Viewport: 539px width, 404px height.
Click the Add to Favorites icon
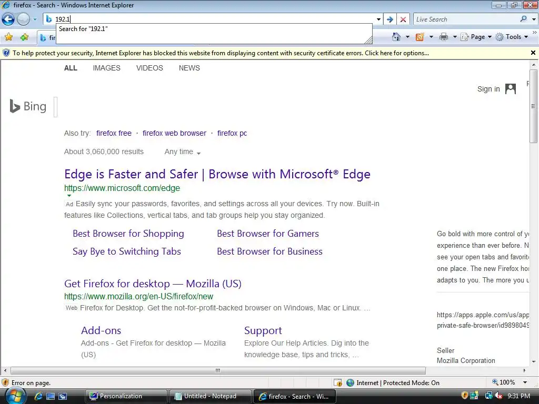pyautogui.click(x=24, y=37)
